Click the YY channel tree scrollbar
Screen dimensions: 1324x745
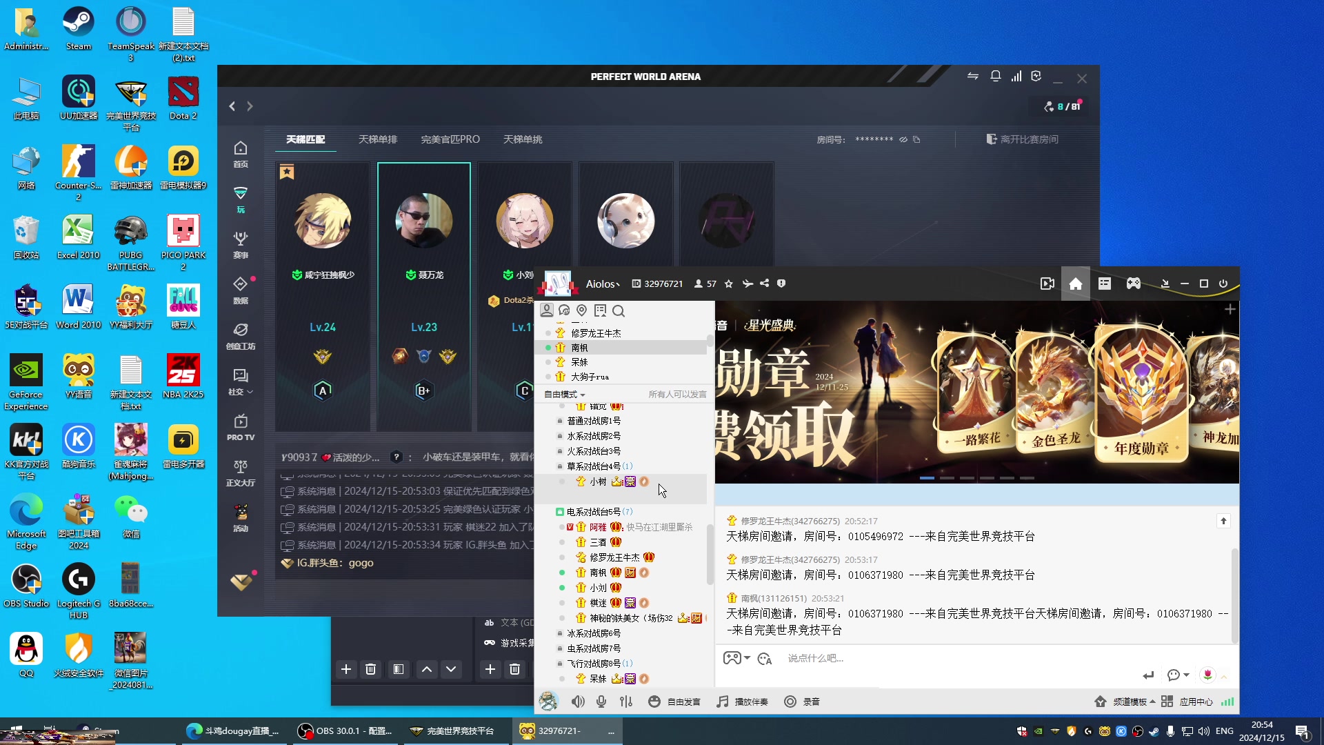[710, 554]
